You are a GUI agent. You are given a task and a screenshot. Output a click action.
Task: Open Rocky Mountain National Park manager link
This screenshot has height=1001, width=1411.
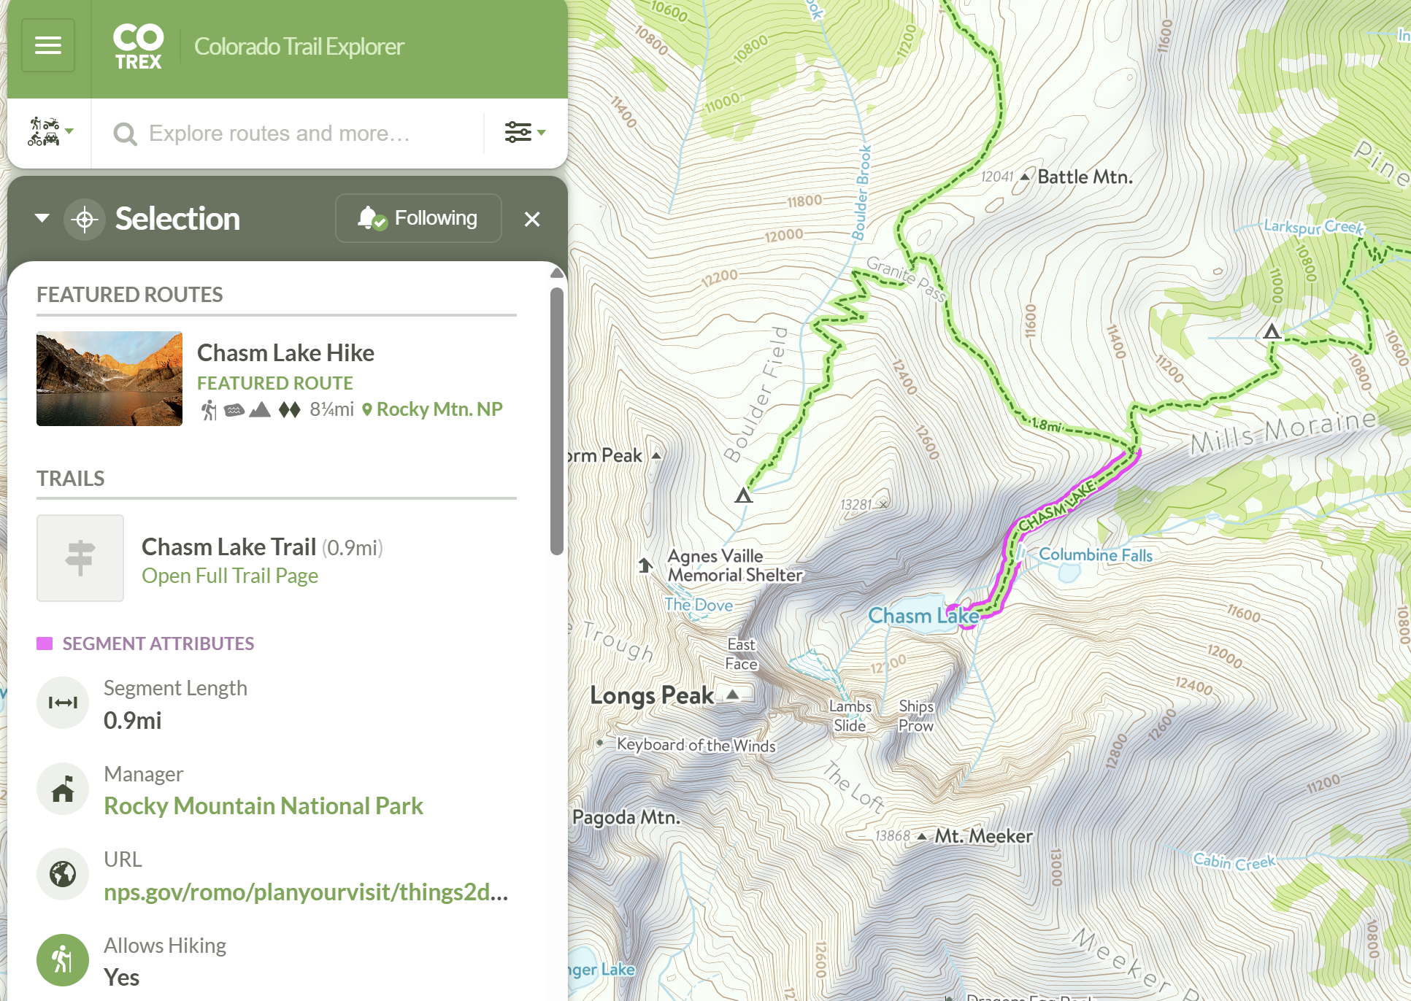coord(264,806)
